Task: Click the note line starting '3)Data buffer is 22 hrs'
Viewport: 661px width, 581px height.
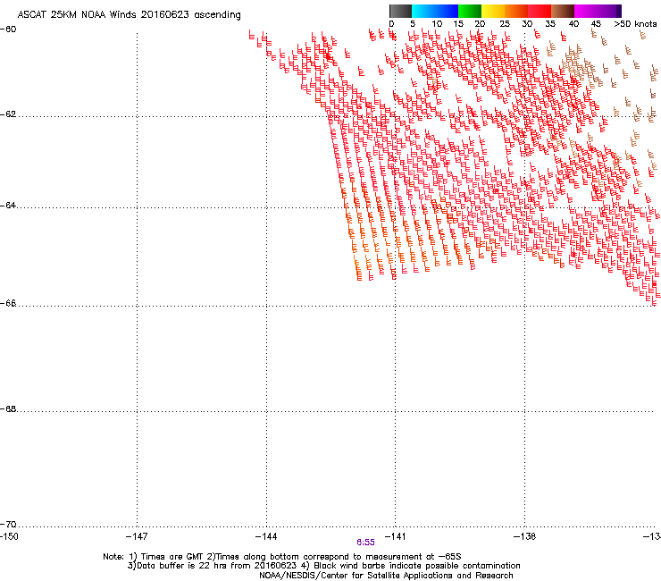Action: 323,566
